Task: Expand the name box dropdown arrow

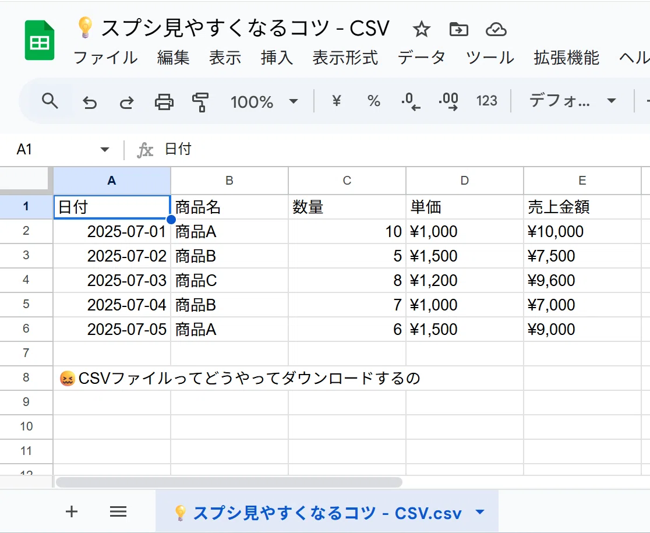Action: [104, 149]
